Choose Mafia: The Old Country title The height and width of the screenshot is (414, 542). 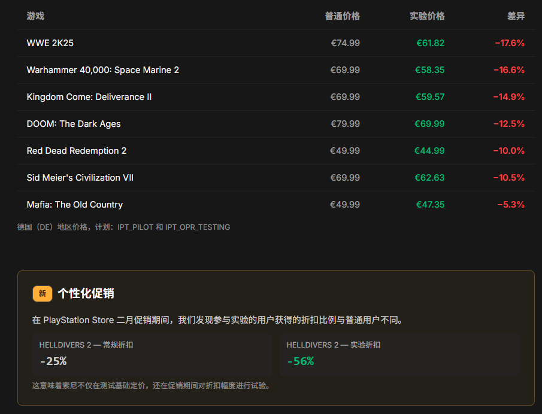click(x=75, y=205)
